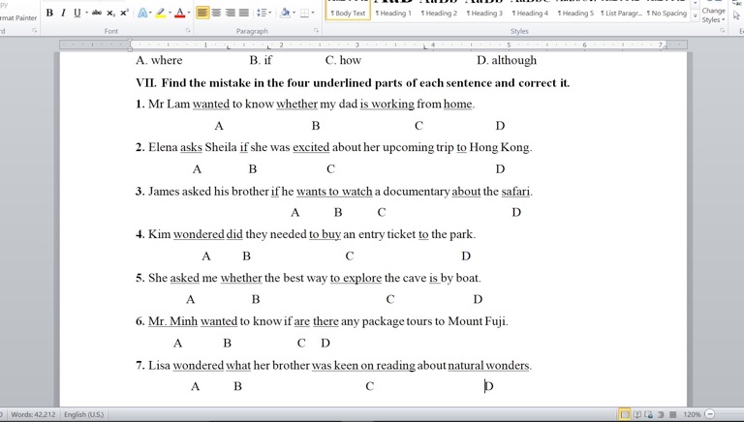The image size is (744, 422).
Task: Click option "A. where"
Action: 159,60
